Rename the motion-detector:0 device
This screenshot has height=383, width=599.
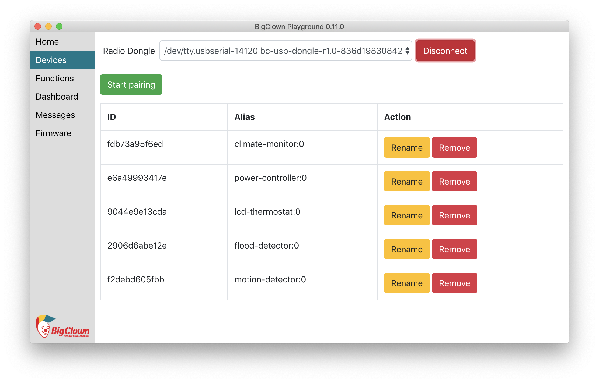click(x=406, y=283)
